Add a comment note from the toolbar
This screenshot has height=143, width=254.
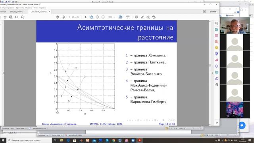tap(137, 17)
